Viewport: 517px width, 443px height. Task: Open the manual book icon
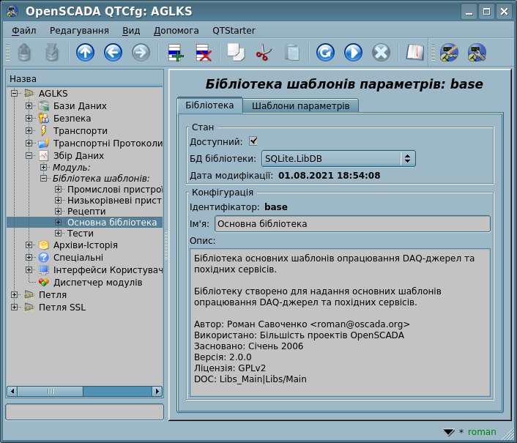[x=414, y=53]
